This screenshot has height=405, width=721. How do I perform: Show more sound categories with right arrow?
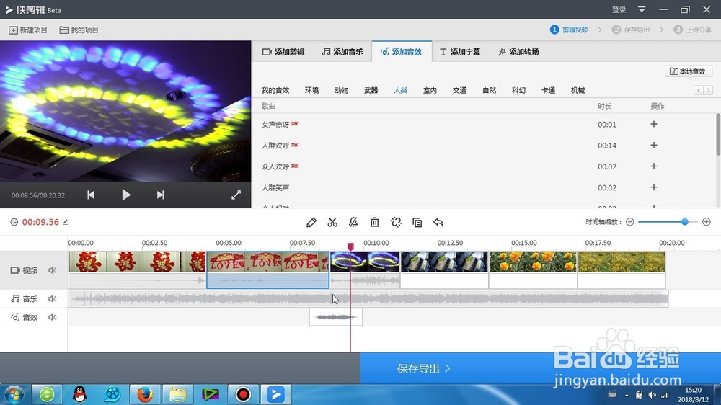(709, 90)
